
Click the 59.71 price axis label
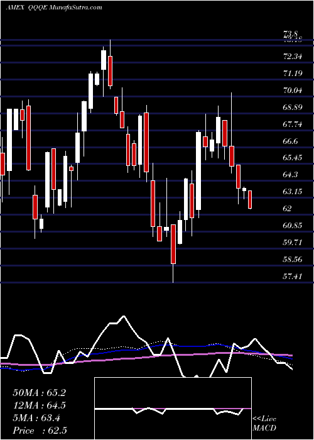coord(293,242)
